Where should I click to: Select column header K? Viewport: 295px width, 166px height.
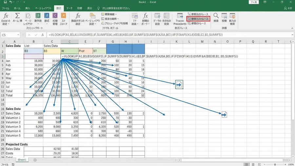[176, 42]
